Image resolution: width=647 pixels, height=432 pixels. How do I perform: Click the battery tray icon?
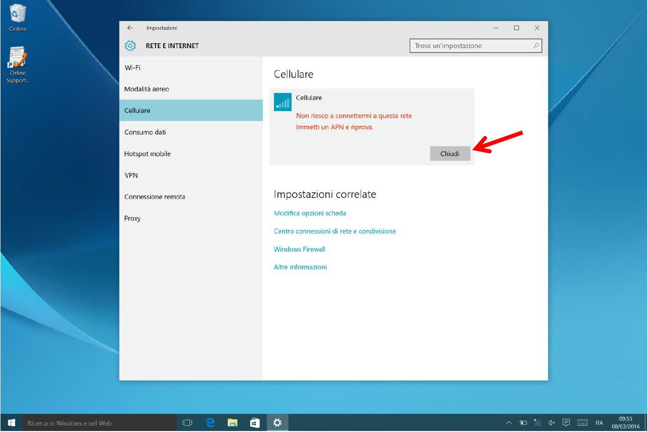tap(523, 423)
